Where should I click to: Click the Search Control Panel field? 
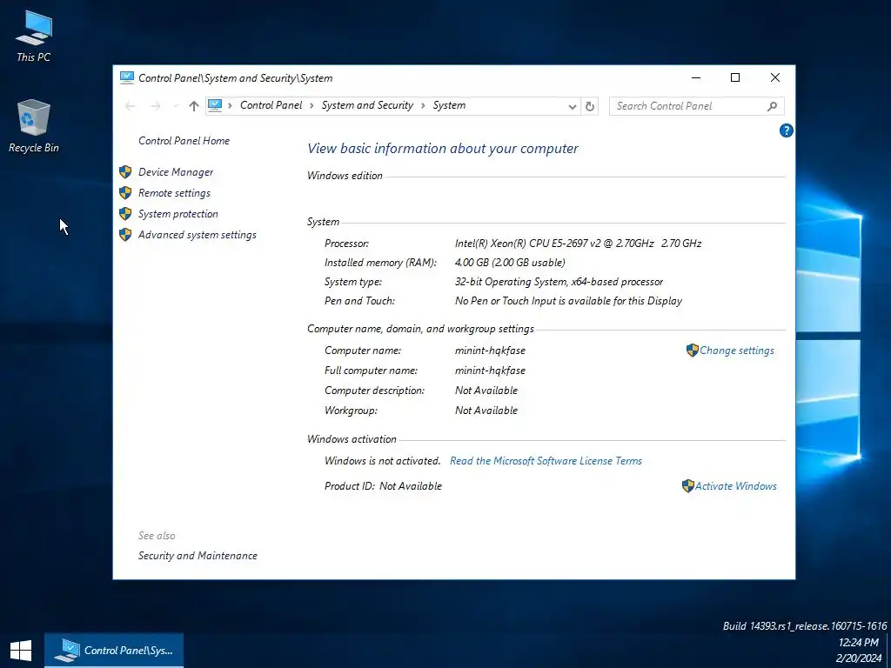tap(697, 106)
